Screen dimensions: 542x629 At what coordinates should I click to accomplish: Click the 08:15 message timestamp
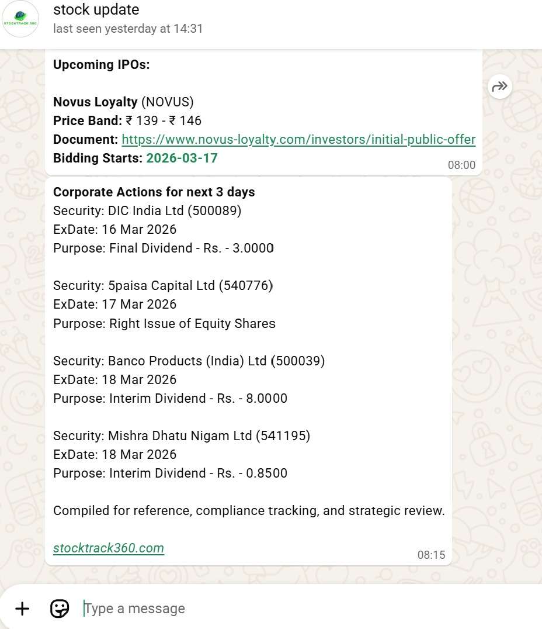(431, 555)
